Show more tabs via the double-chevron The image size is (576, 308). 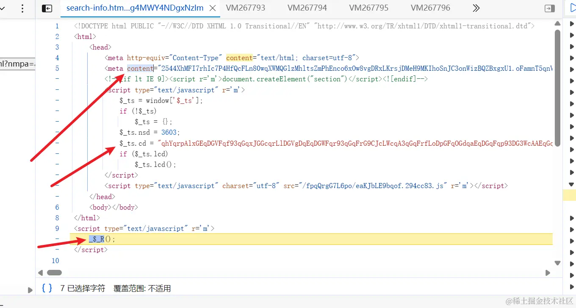point(476,8)
